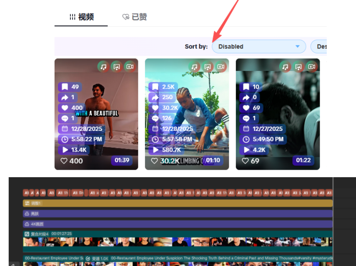Click the download-cover icon on the first video
This screenshot has height=266, width=356.
pyautogui.click(x=117, y=67)
